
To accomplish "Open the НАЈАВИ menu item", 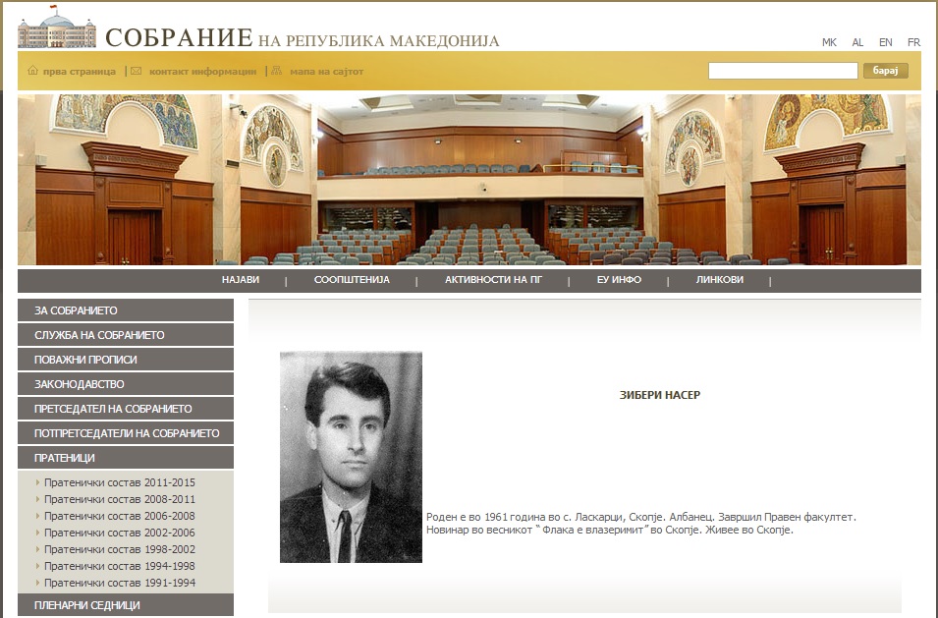I will (x=241, y=280).
